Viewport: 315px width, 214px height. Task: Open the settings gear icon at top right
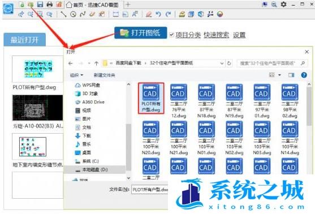click(283, 4)
